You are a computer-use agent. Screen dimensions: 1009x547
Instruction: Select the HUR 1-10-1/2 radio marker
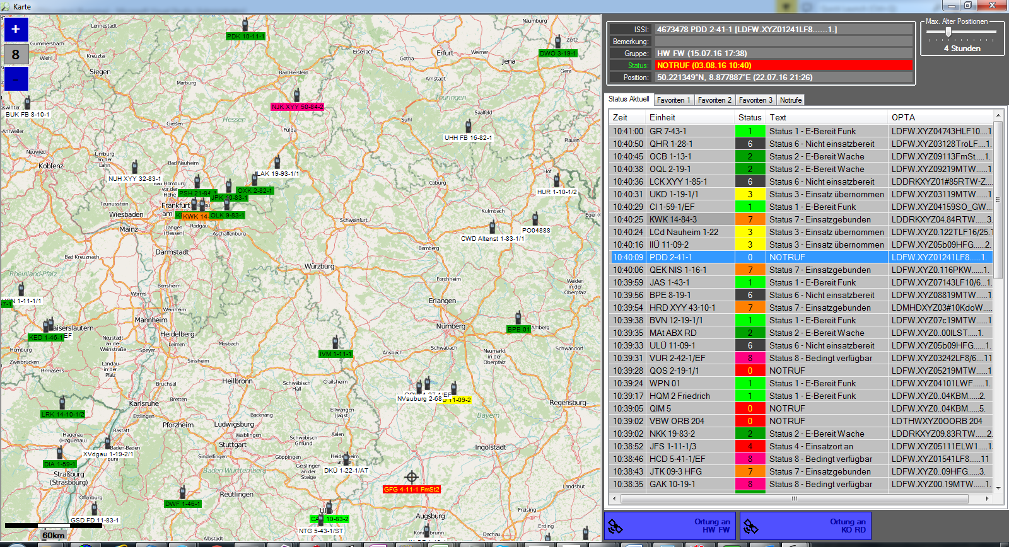[557, 181]
